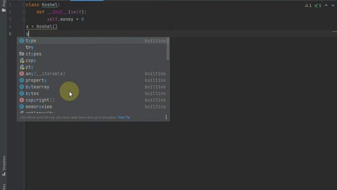The height and width of the screenshot is (190, 337).
Task: Click the Python file icon beside 'copy'
Action: coord(22,61)
